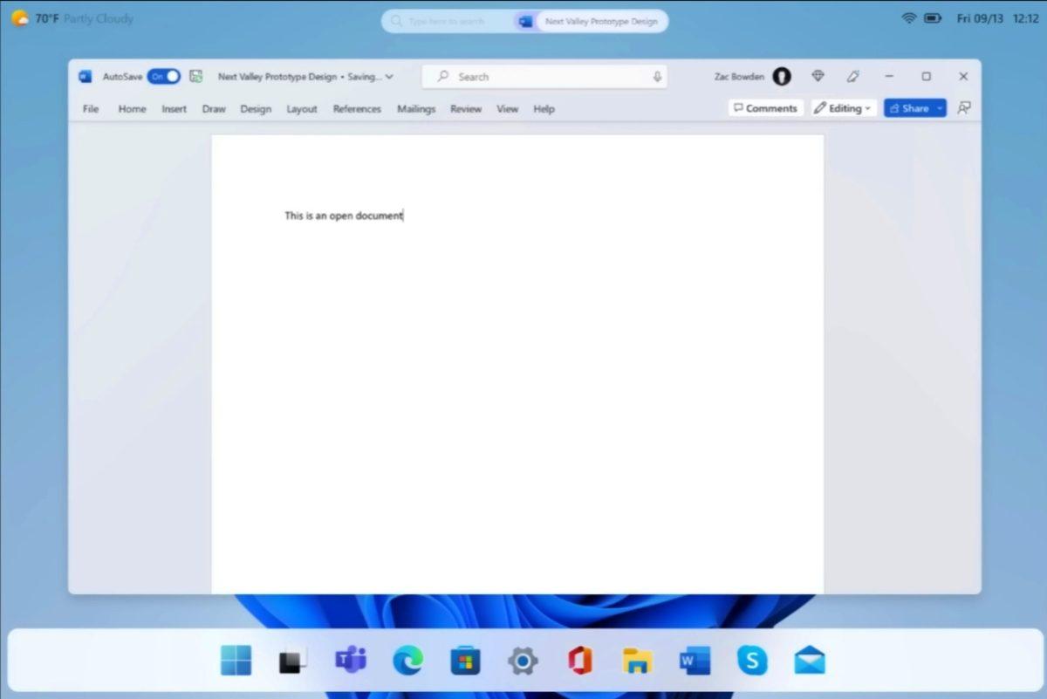Screen dimensions: 1047x699
Task: Open Microsoft Teams from the taskbar
Action: (350, 661)
